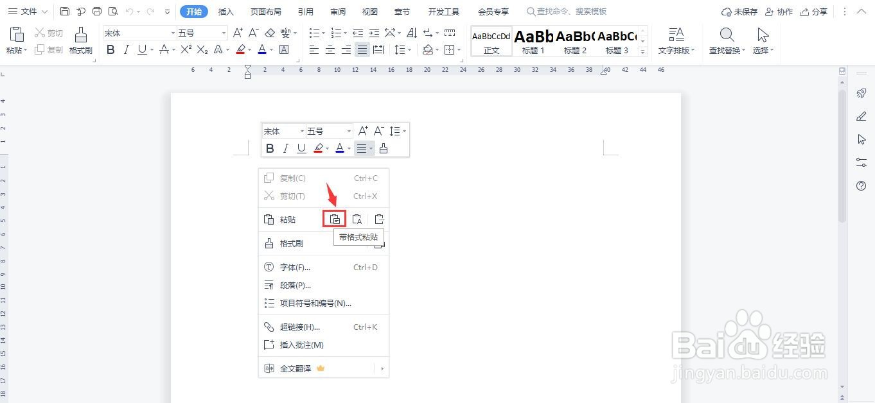
Task: Decrease font size in mini toolbar
Action: coord(379,131)
